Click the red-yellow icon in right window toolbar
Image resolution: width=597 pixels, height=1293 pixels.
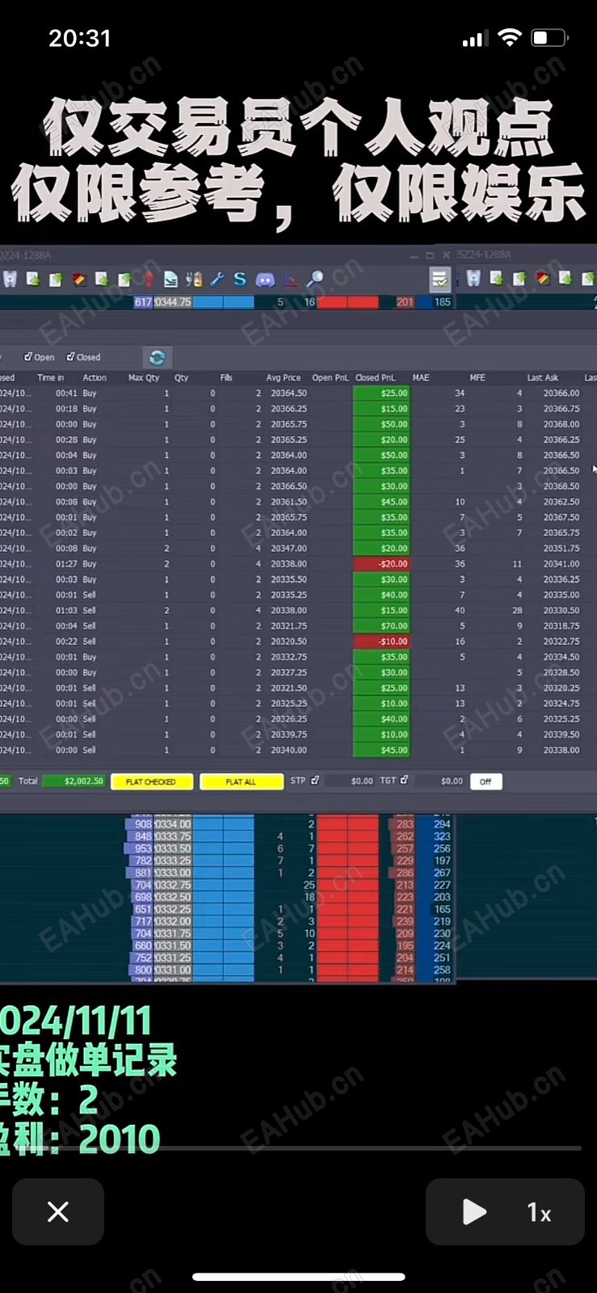point(542,279)
